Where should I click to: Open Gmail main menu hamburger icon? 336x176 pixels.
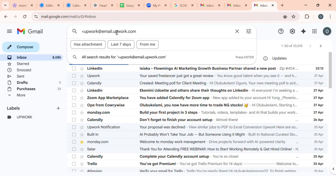click(x=9, y=32)
